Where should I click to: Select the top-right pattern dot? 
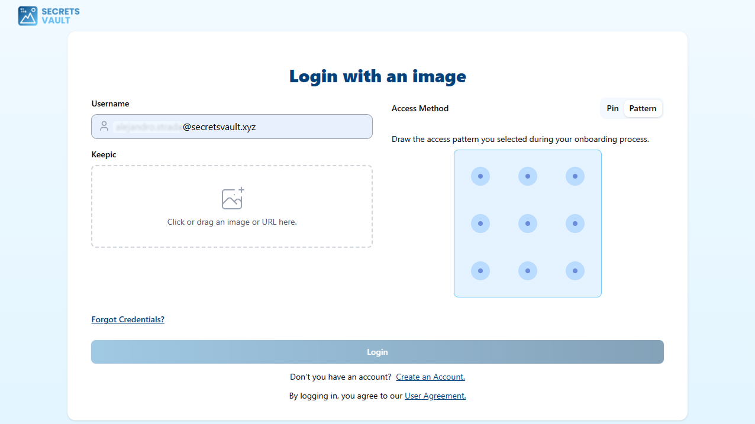pos(575,176)
